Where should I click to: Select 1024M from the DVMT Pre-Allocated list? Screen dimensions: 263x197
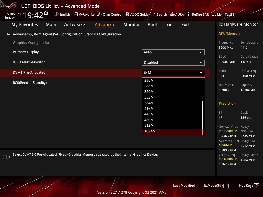point(173,131)
